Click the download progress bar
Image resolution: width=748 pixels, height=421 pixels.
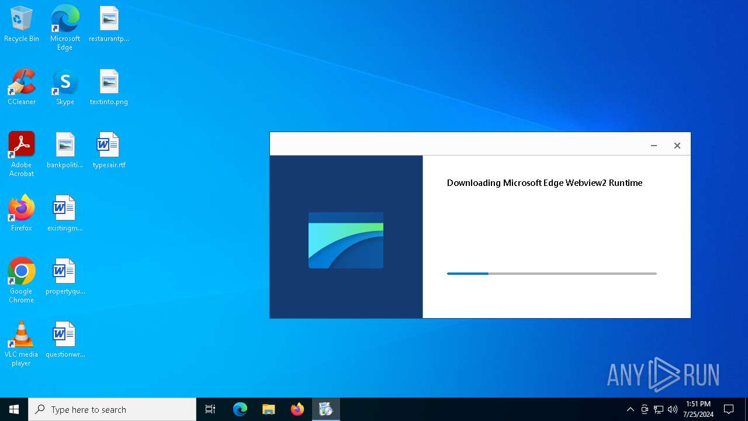552,274
